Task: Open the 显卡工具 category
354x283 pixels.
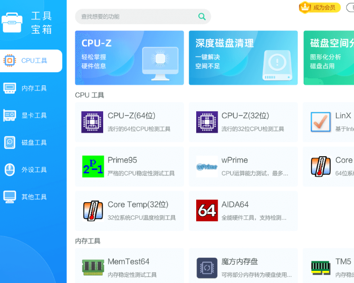Action: click(31, 116)
